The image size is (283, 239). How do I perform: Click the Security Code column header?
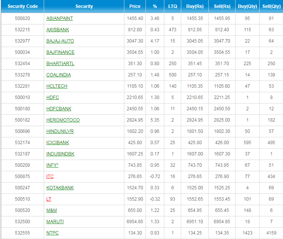click(x=23, y=6)
